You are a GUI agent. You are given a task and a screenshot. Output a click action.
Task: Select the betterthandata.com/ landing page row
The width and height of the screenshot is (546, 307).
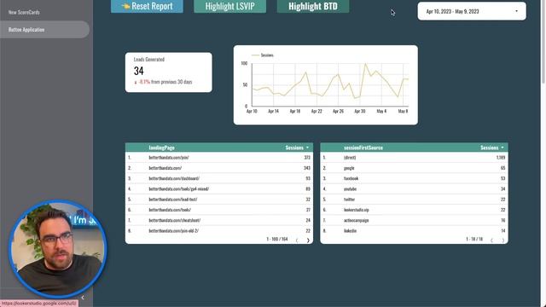(x=219, y=168)
